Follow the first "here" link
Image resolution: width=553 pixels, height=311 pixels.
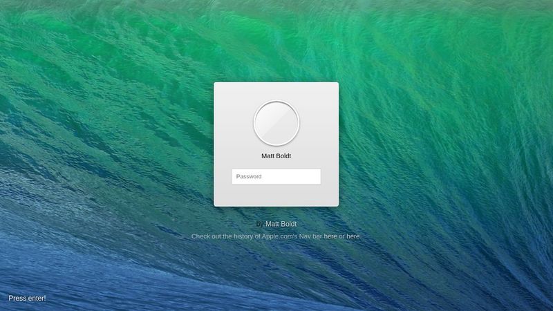[x=330, y=236]
